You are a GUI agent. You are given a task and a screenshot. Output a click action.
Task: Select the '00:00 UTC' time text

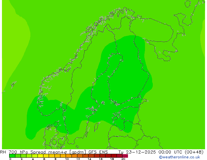(170, 152)
